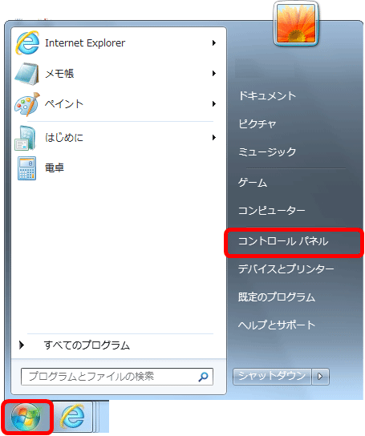Launch Internet Explorer from the Start menu icon
This screenshot has height=436, width=365.
(x=27, y=42)
